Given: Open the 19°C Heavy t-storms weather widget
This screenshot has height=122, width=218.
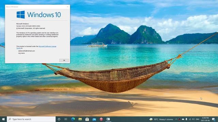Looking at the screenshot, I should [161, 119].
